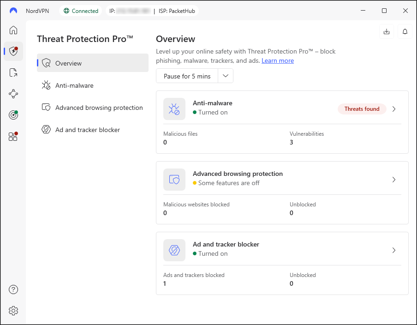The height and width of the screenshot is (325, 417).
Task: Expand the Anti-malware card chevron
Action: (394, 109)
